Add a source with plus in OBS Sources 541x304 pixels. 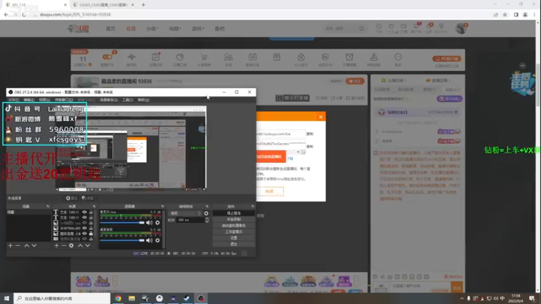coord(57,245)
